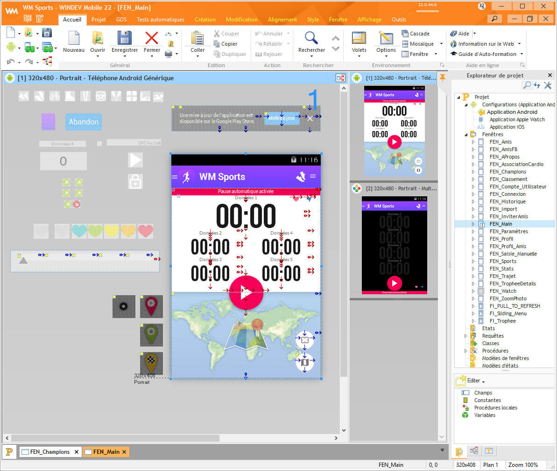The image size is (557, 471).
Task: Switch to the Projet ribbon tab
Action: click(x=99, y=20)
